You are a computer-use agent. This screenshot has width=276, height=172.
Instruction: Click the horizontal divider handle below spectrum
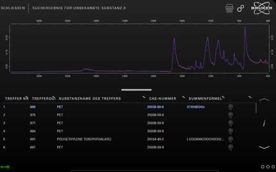point(137,90)
